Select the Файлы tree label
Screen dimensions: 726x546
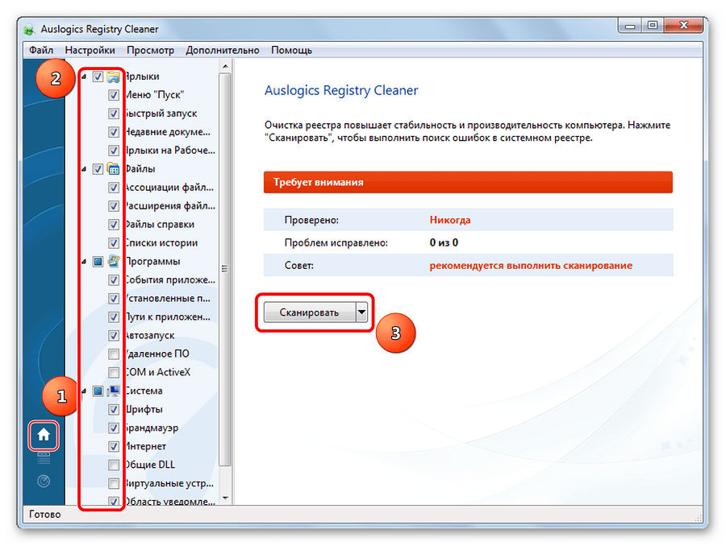click(140, 169)
